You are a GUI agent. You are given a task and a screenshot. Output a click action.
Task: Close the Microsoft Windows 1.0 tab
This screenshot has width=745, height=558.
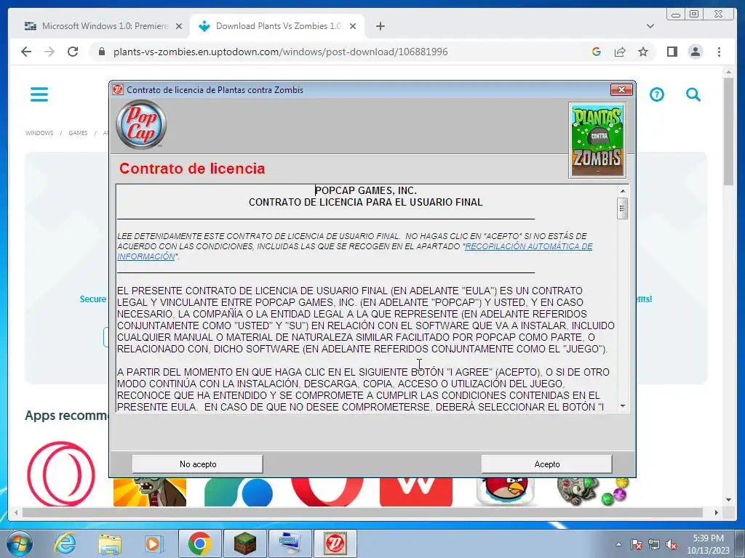point(179,27)
